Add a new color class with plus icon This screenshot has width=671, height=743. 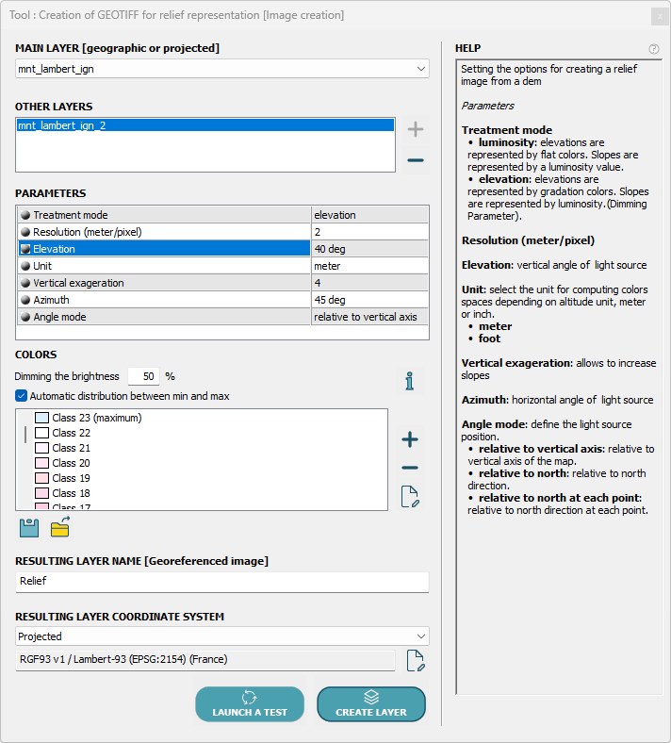pos(410,439)
